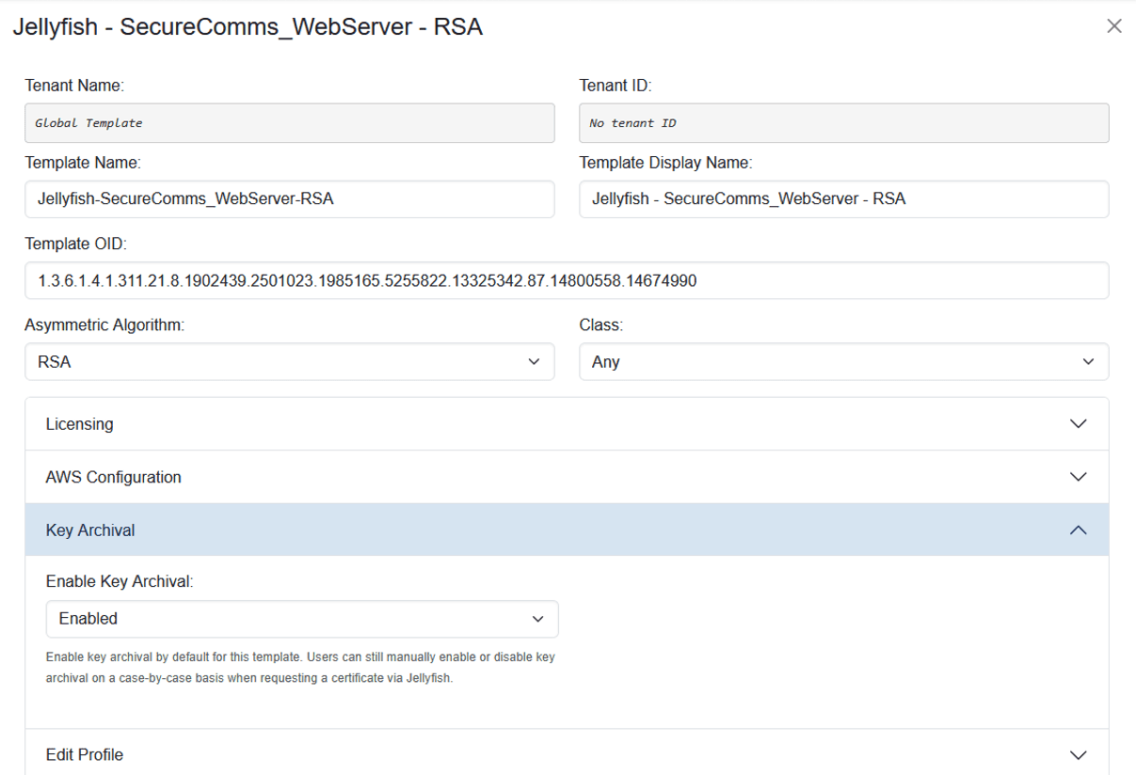The width and height of the screenshot is (1136, 775).
Task: Open the Asymmetric Algorithm dropdown showing RSA
Action: click(x=289, y=361)
